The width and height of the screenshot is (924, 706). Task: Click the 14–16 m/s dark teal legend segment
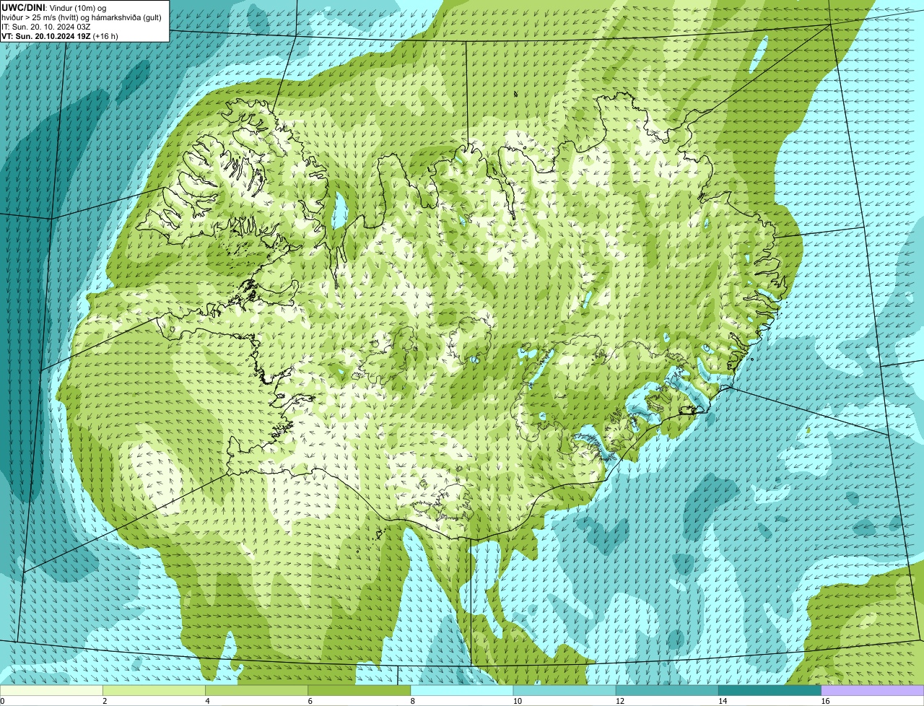point(770,690)
